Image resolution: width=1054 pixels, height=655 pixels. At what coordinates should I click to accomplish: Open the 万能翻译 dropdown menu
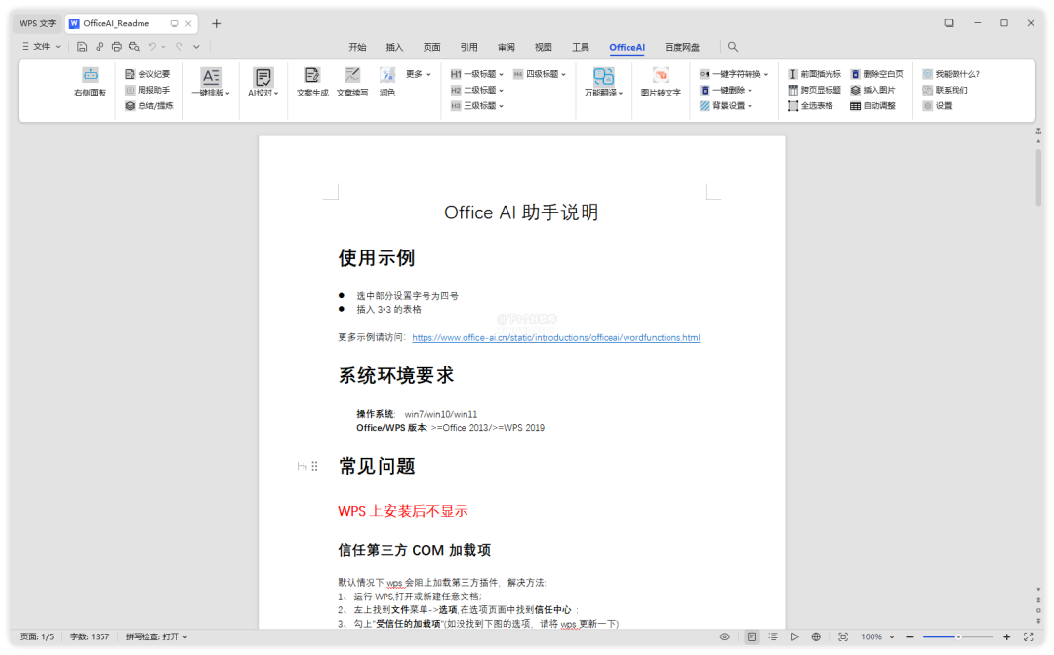click(x=604, y=93)
